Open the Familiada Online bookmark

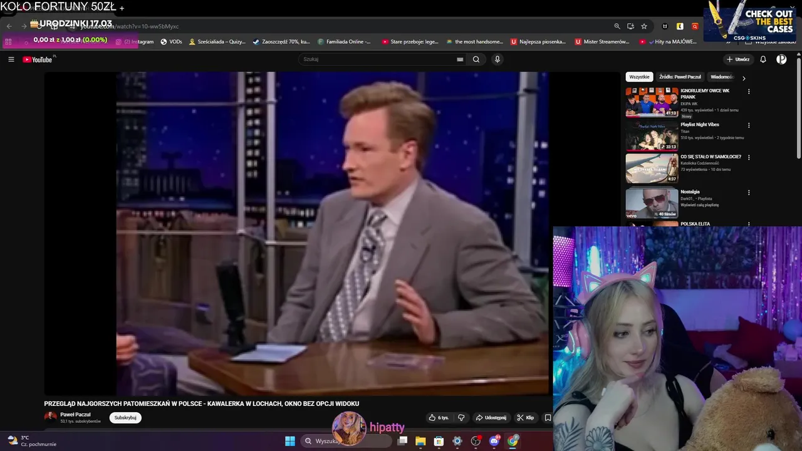[x=344, y=42]
